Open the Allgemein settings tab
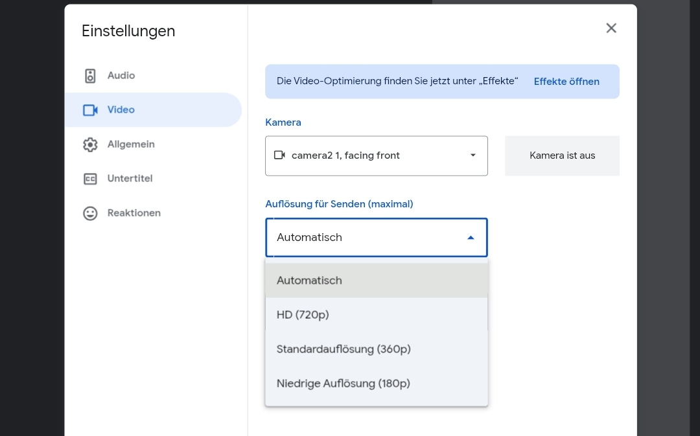Screen dimensions: 700x436 coord(131,144)
